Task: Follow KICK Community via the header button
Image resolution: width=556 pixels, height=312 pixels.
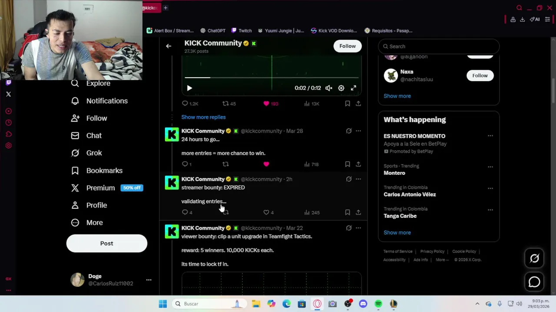Action: tap(347, 46)
